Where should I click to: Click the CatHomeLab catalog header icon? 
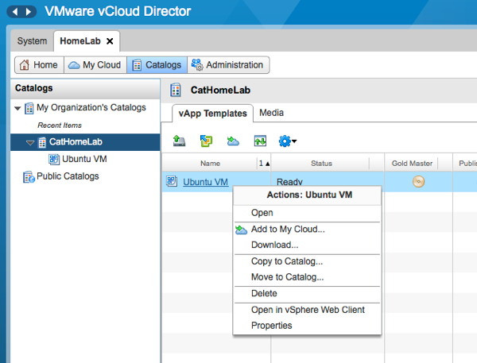pyautogui.click(x=176, y=90)
